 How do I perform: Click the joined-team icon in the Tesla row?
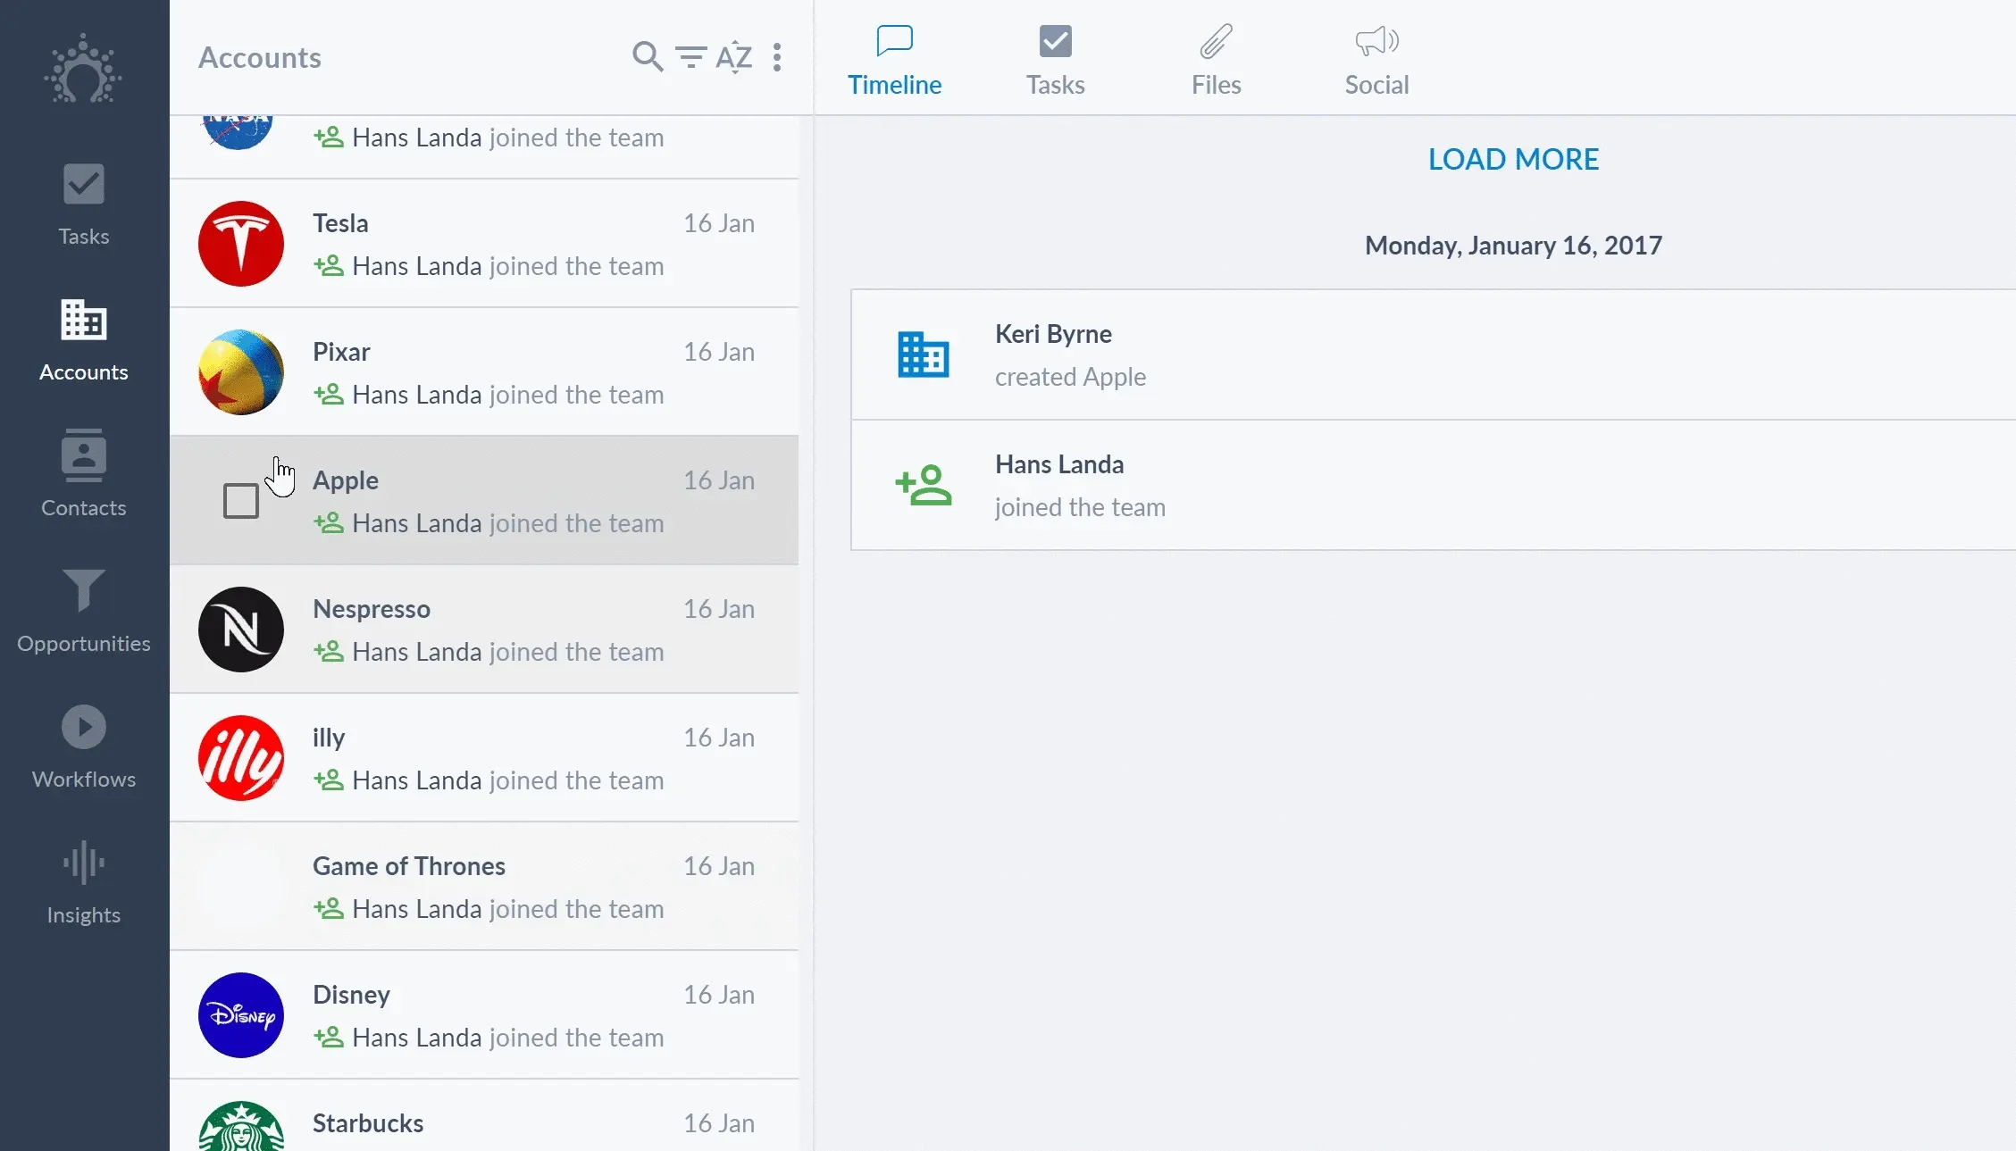(329, 265)
